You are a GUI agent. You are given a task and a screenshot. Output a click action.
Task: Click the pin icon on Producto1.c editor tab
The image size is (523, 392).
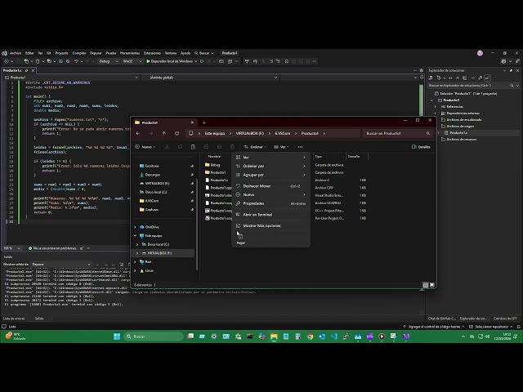click(27, 71)
